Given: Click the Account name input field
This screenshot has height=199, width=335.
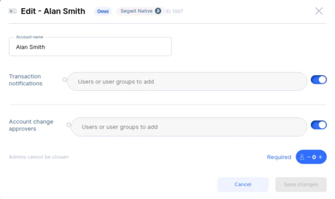Looking at the screenshot, I should (x=90, y=47).
